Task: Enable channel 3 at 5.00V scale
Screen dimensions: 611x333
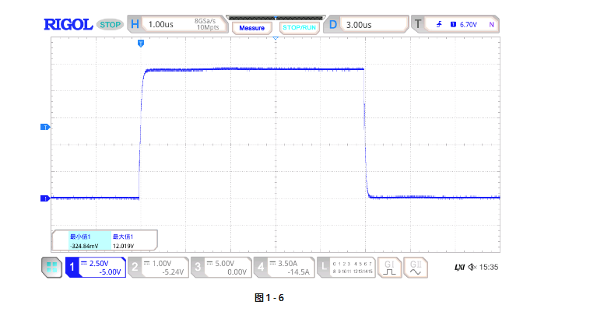Action: [x=219, y=268]
